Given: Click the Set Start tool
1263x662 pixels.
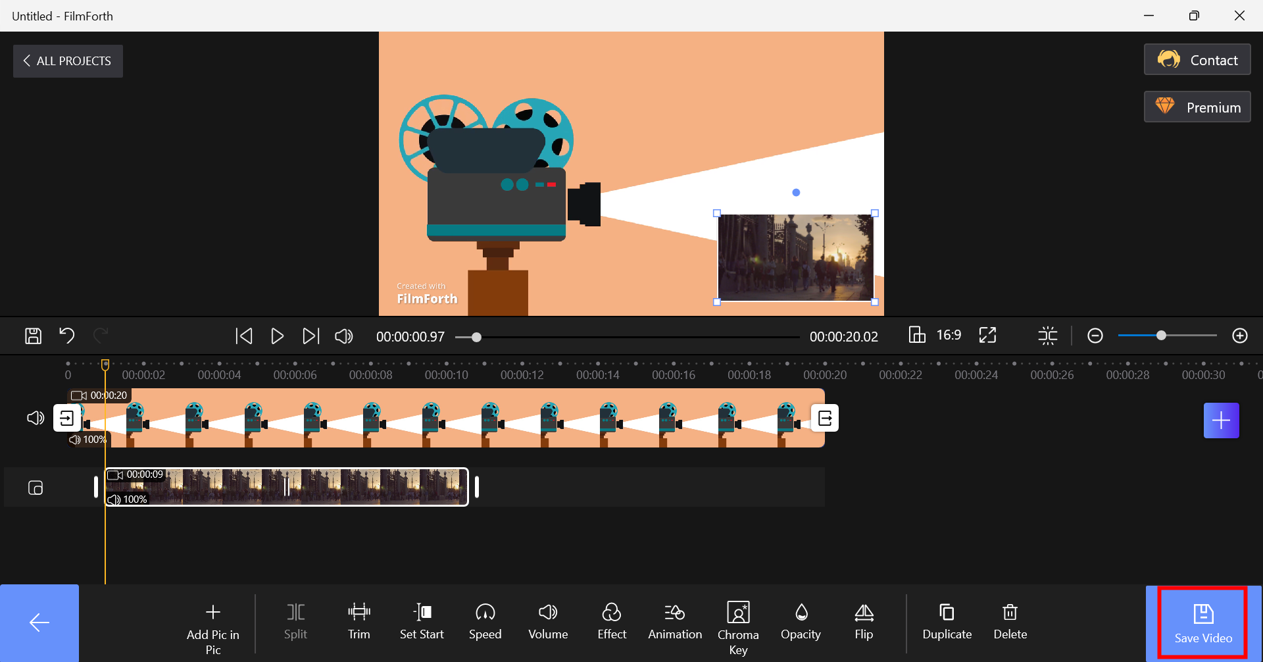Looking at the screenshot, I should coord(422,623).
